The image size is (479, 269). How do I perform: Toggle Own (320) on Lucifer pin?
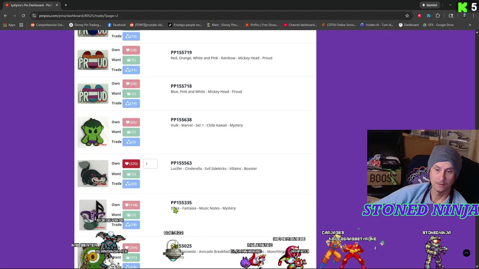[131, 164]
